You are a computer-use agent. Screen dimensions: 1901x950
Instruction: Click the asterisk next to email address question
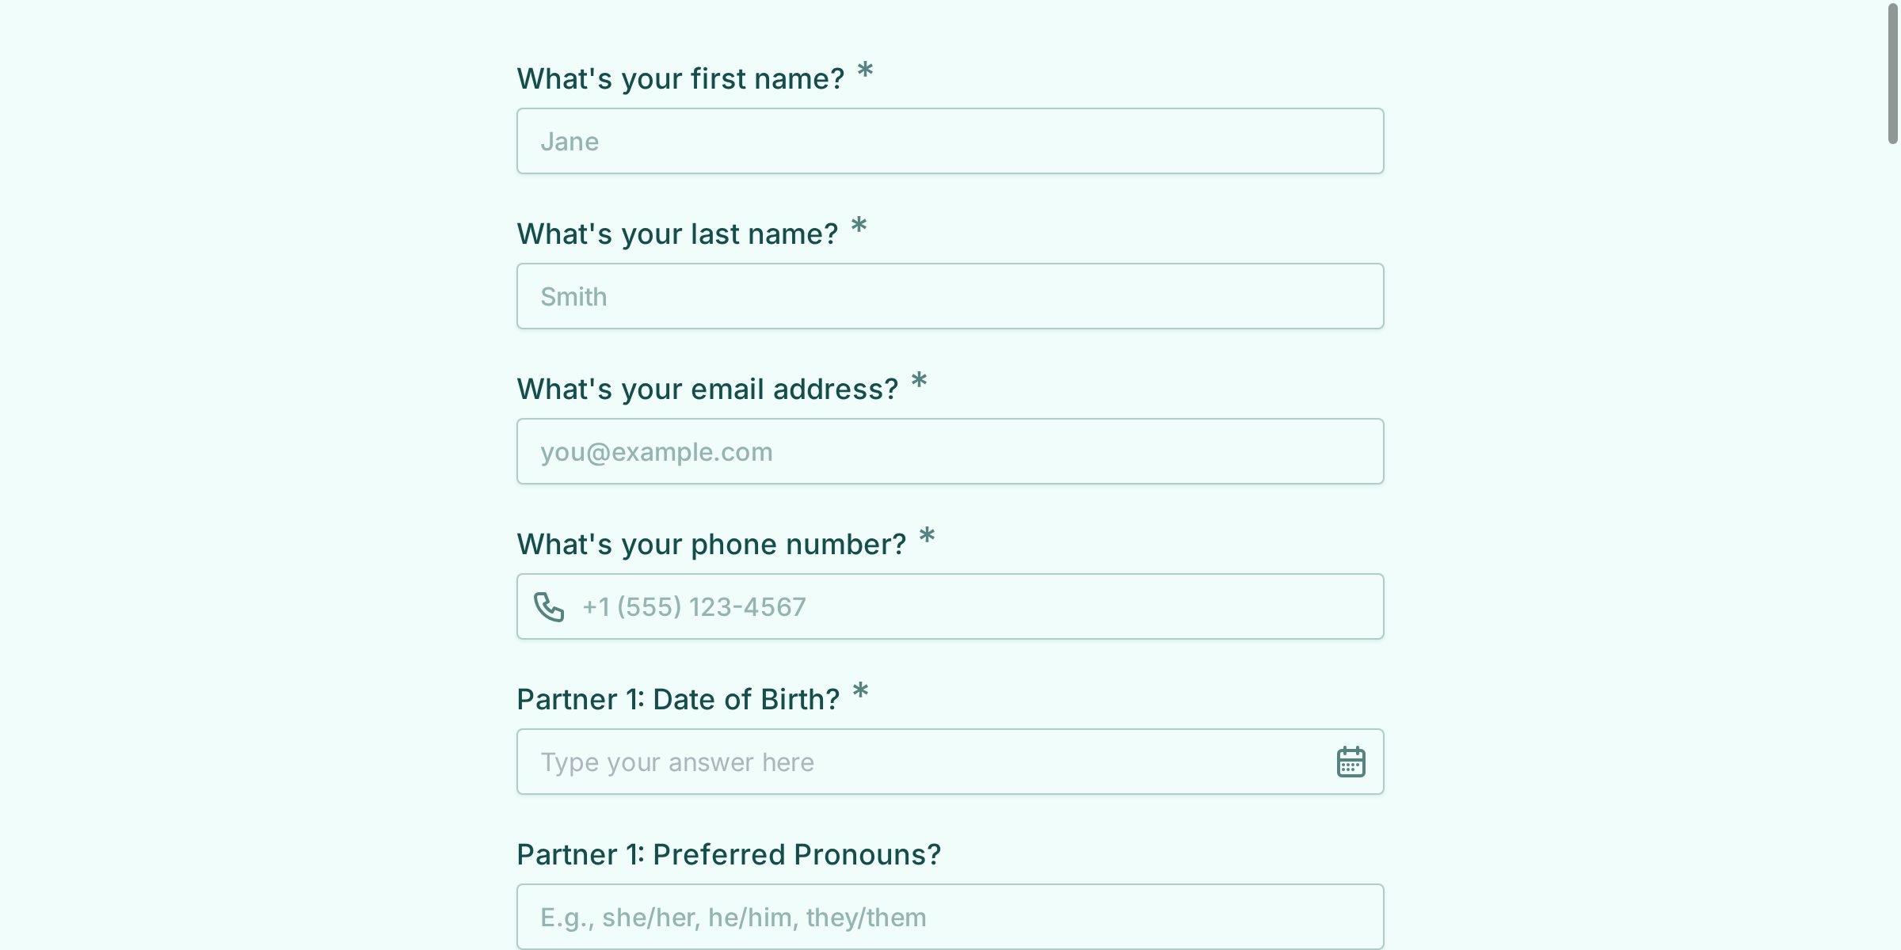[919, 385]
